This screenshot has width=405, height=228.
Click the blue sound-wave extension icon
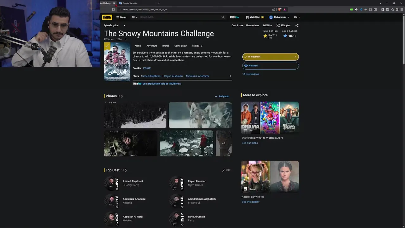(x=361, y=9)
